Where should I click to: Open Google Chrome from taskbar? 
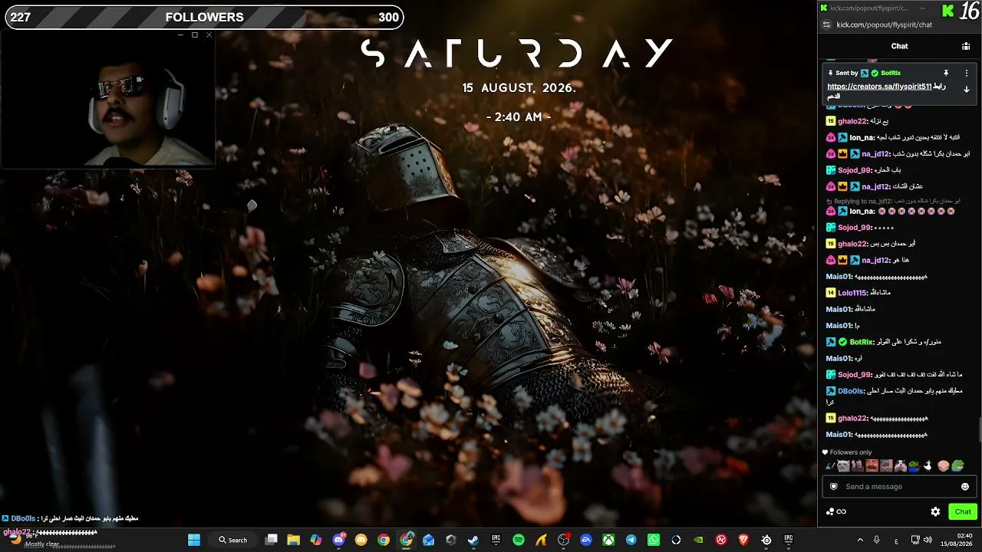[x=384, y=540]
